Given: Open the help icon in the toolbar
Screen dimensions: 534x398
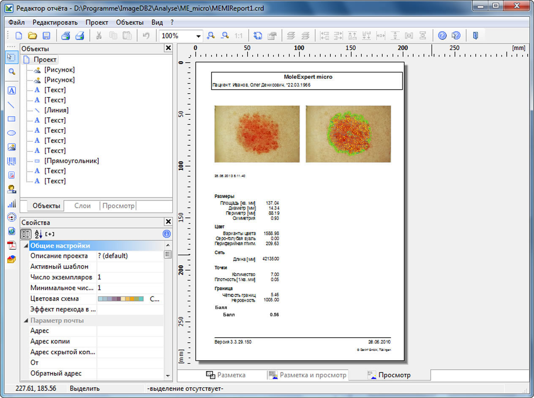Looking at the screenshot, I should (442, 36).
